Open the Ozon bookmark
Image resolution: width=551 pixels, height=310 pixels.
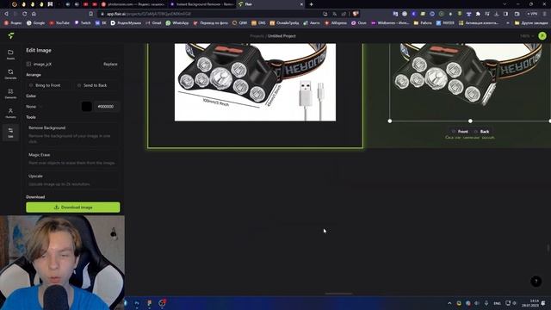[359, 23]
